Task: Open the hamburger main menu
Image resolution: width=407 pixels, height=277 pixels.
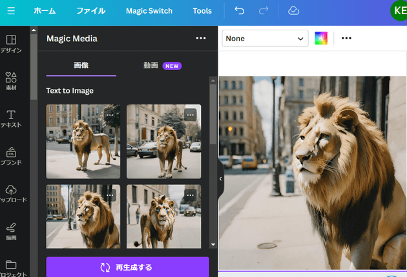Action: (11, 11)
